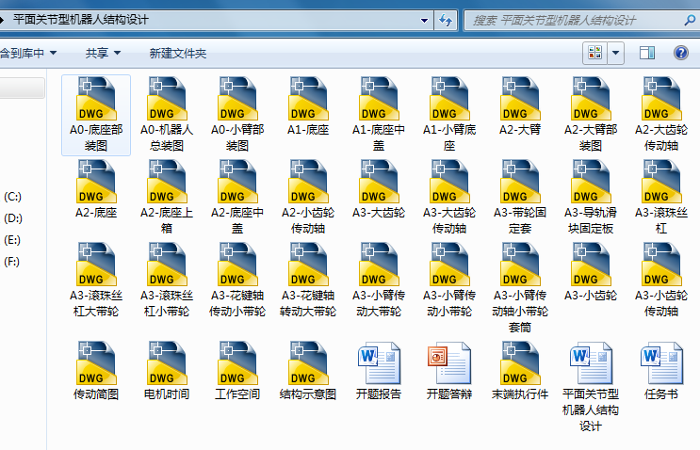Click the 新建文件夹 button
700x450 pixels.
[178, 53]
